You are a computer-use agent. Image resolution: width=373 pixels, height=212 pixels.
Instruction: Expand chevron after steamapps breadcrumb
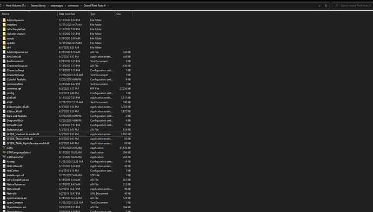(65, 6)
